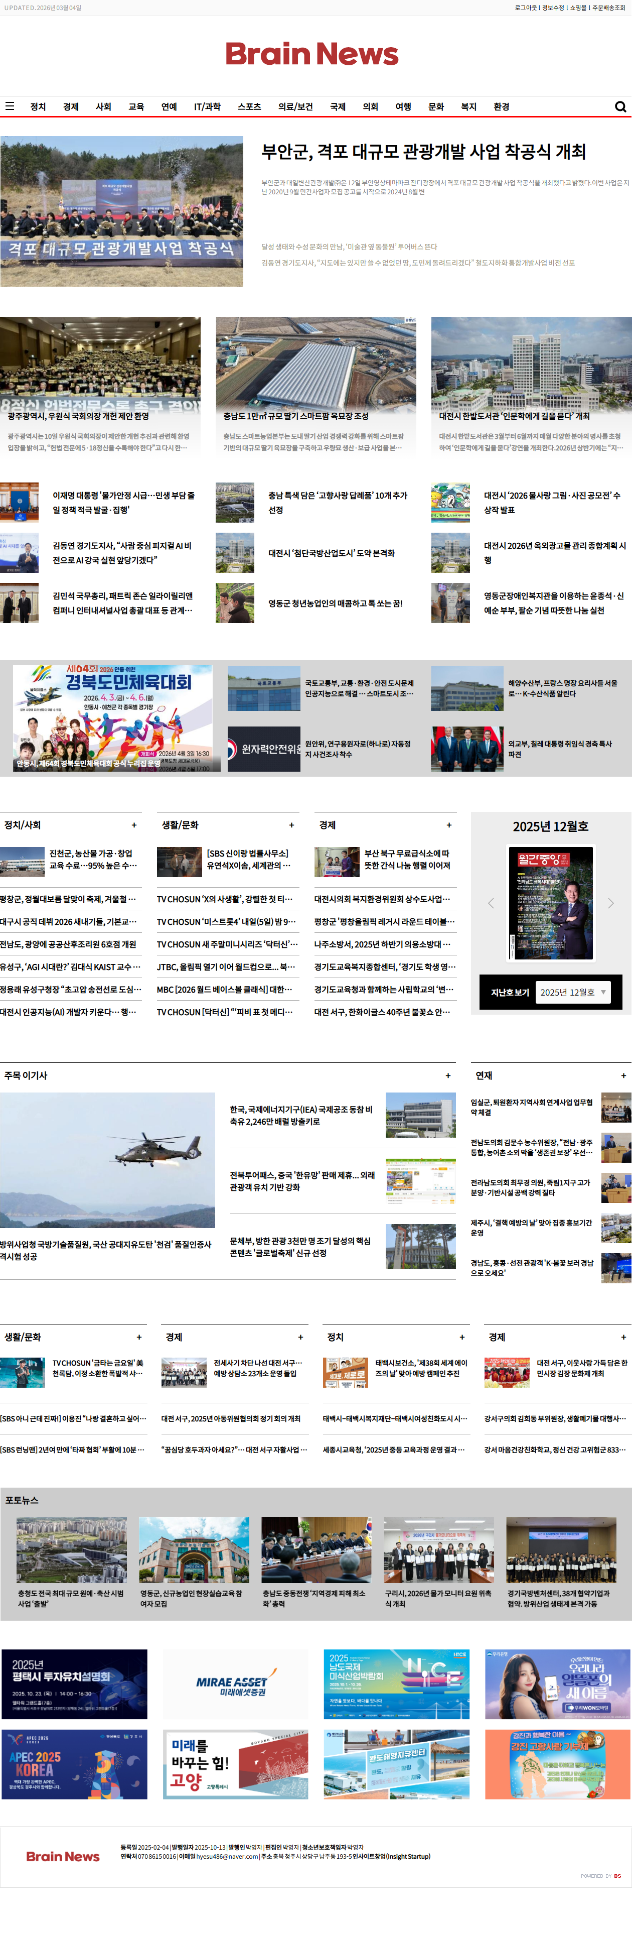This screenshot has width=632, height=1937.
Task: Click plus icon beside 연재 heading
Action: pyautogui.click(x=623, y=1075)
